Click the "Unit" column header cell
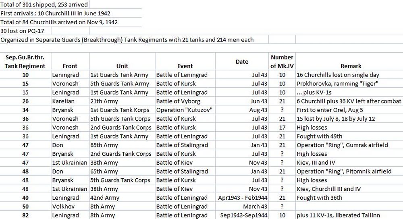The image size is (403, 219). tap(122, 66)
